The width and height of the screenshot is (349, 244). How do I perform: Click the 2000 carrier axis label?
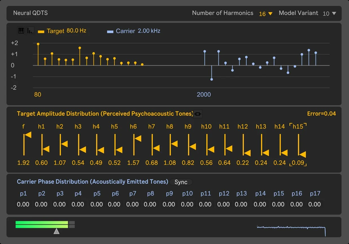click(204, 94)
